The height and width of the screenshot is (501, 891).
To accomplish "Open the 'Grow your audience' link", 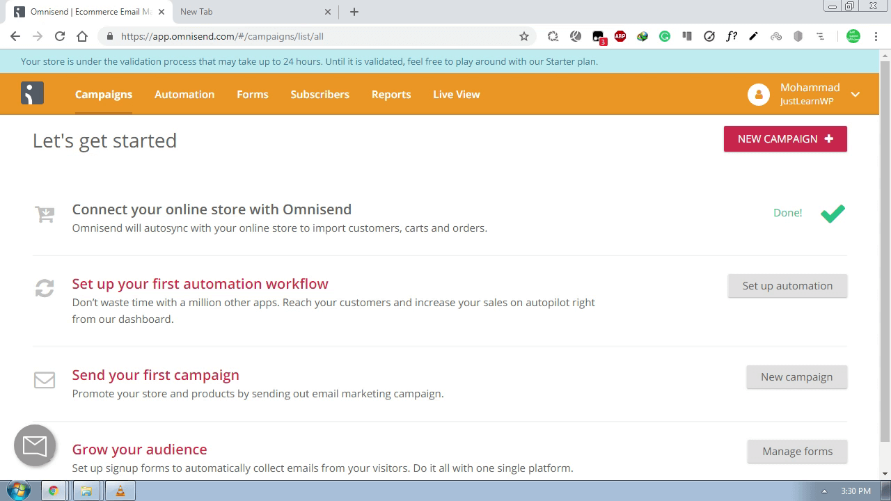I will click(x=139, y=450).
